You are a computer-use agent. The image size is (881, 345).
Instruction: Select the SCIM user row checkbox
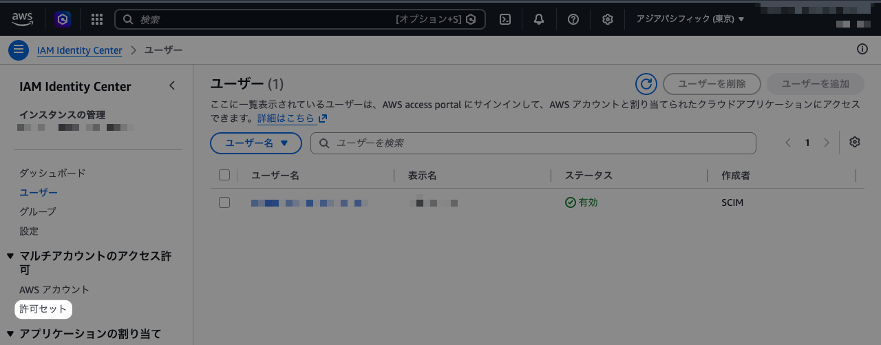click(x=224, y=202)
